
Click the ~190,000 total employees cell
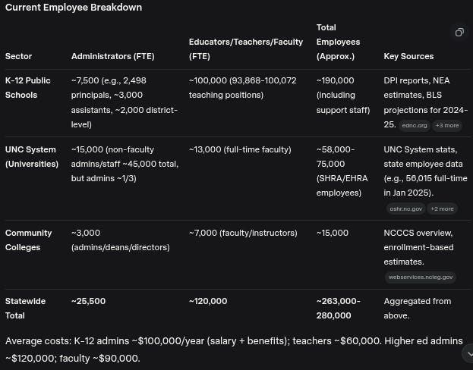[343, 96]
